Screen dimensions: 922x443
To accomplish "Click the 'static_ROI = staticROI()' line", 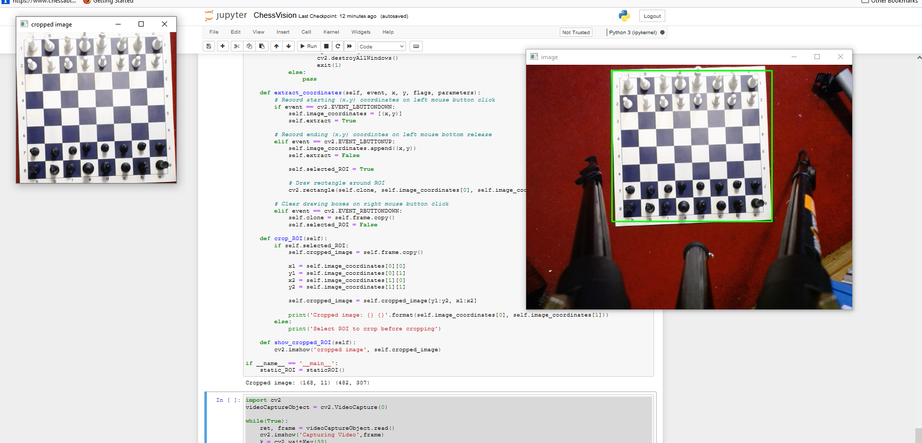I will (x=302, y=370).
